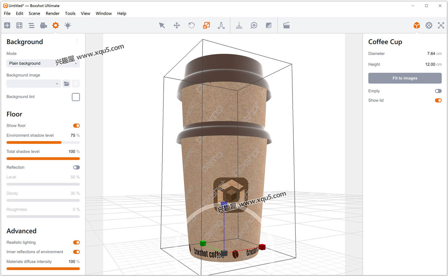
Task: Click the clapperboard render icon
Action: click(x=286, y=25)
